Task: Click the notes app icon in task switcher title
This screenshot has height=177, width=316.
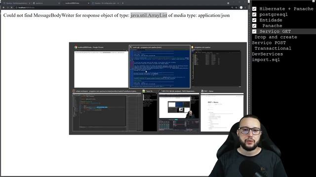Action: pos(144,91)
